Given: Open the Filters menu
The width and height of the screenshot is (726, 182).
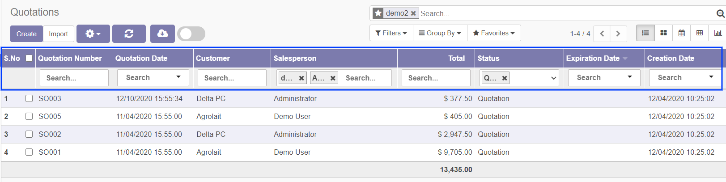Looking at the screenshot, I should coord(391,33).
